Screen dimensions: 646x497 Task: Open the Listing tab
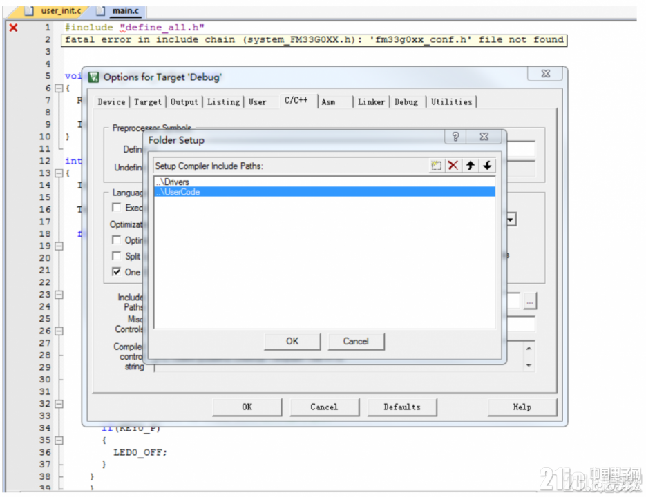[x=223, y=101]
